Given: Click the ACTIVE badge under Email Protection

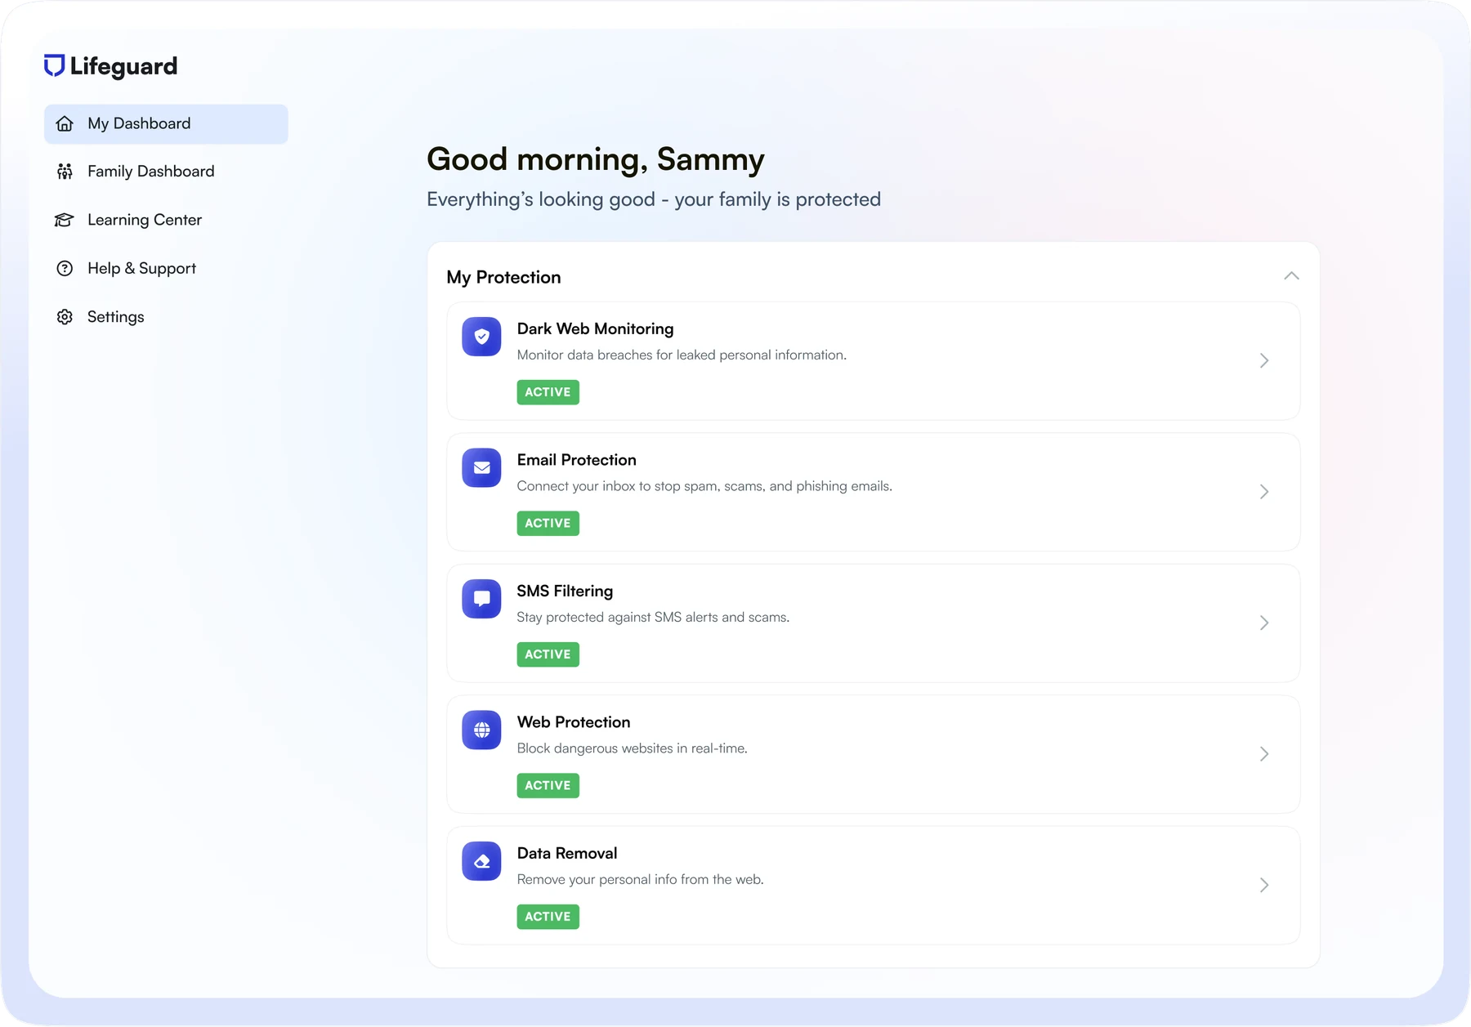Looking at the screenshot, I should coord(548,523).
